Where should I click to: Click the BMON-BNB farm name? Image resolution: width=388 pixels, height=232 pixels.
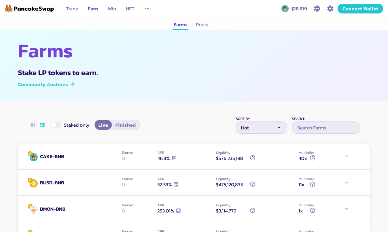coord(53,209)
